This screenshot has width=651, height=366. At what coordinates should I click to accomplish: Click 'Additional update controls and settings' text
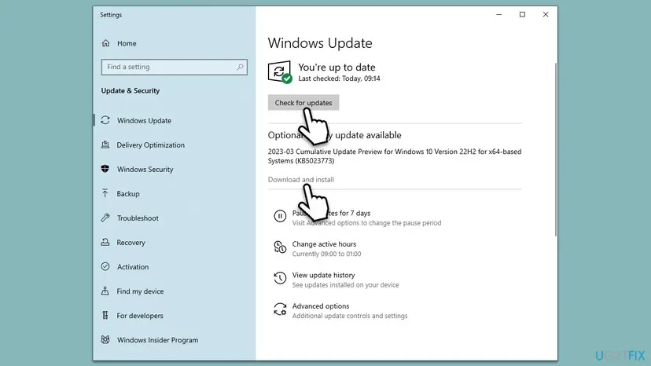click(x=350, y=316)
